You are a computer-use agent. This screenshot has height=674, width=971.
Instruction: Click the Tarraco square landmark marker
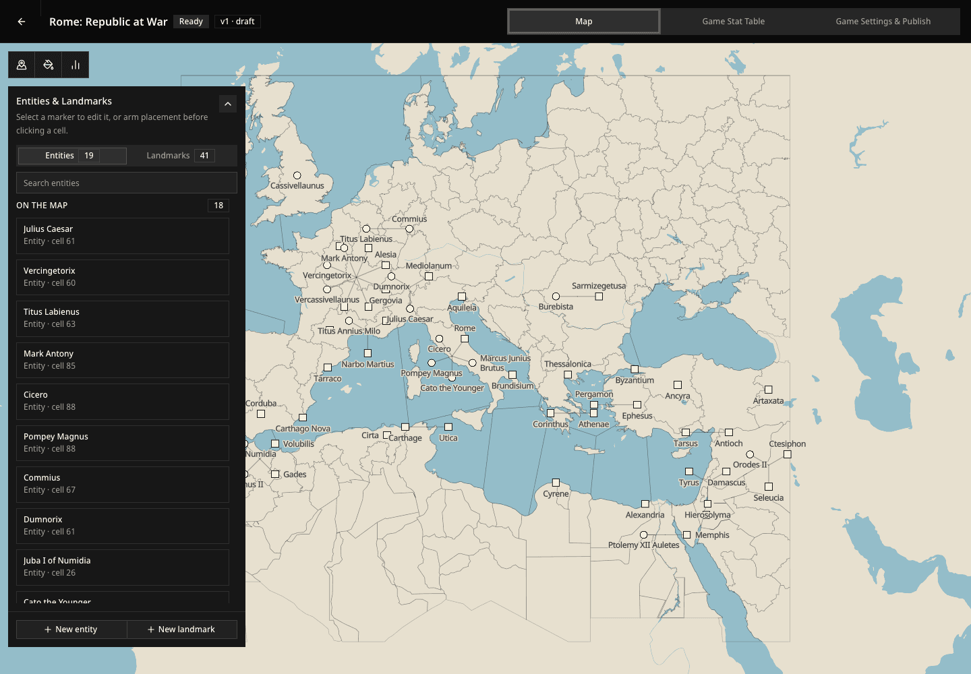coord(328,367)
